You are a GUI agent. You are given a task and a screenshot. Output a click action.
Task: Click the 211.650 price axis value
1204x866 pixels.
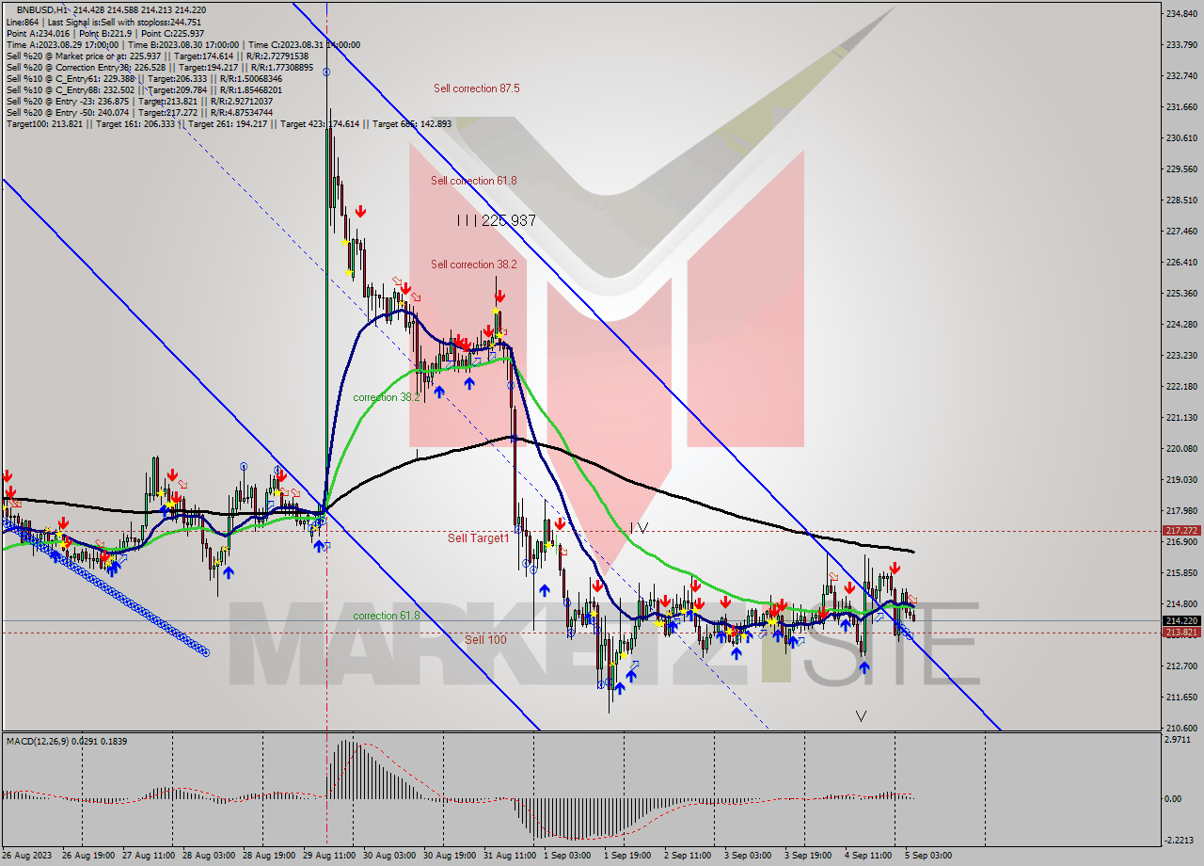pyautogui.click(x=1180, y=697)
